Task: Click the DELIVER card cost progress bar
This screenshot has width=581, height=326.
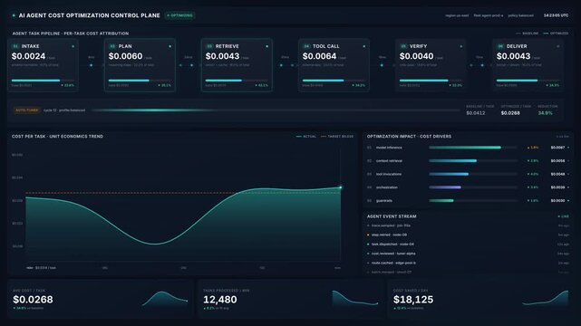Action: (x=528, y=81)
